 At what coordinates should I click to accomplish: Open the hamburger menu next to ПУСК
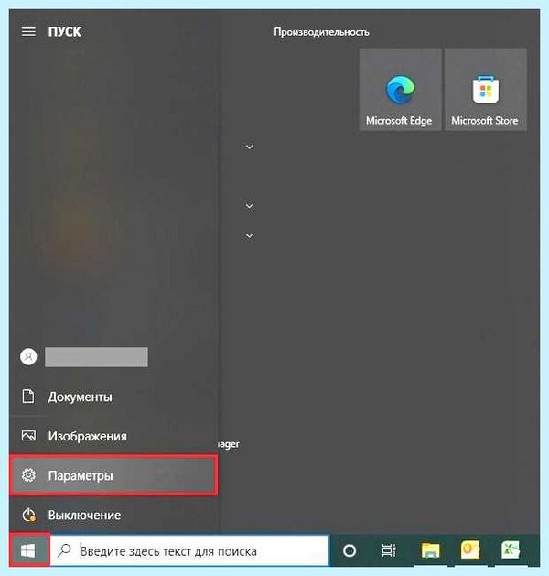[x=28, y=31]
